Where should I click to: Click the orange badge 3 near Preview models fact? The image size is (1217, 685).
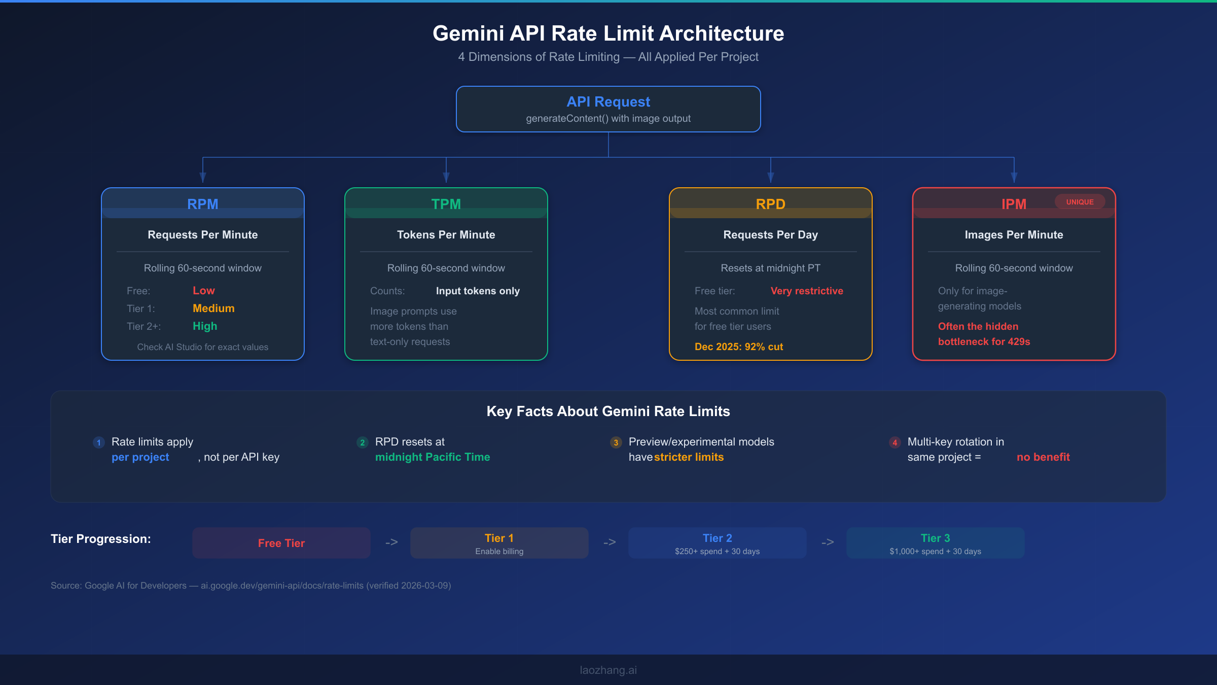click(x=616, y=442)
